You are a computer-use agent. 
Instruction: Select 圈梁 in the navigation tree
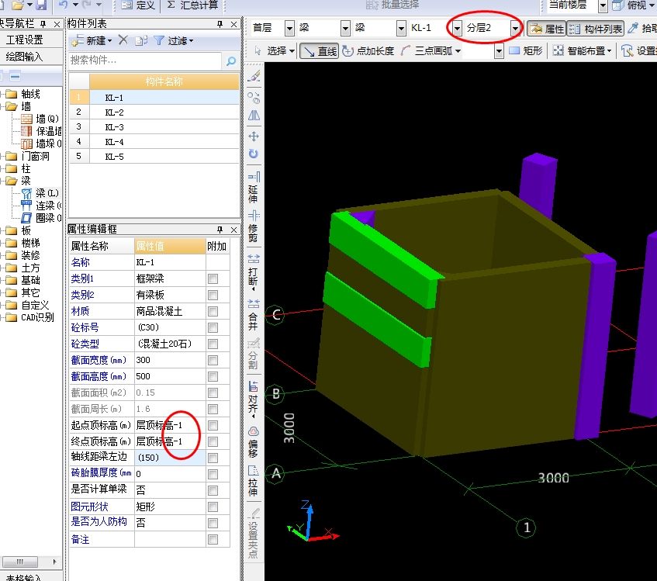(41, 218)
